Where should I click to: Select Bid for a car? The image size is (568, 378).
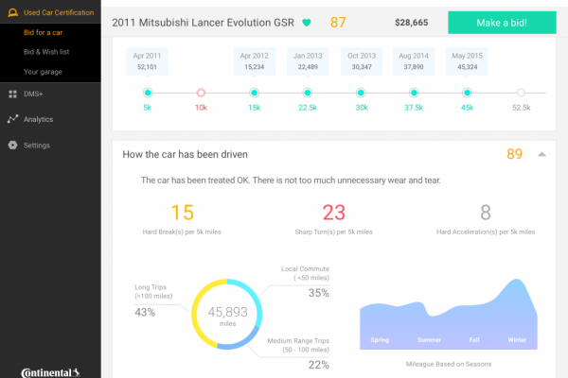[x=44, y=32]
